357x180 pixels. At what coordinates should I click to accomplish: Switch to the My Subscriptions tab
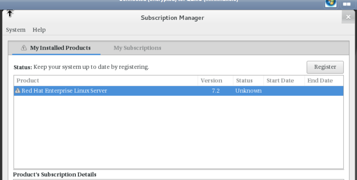137,48
